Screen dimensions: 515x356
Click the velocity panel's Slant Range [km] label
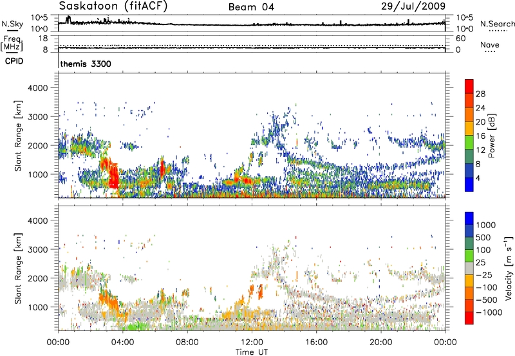(x=18, y=268)
